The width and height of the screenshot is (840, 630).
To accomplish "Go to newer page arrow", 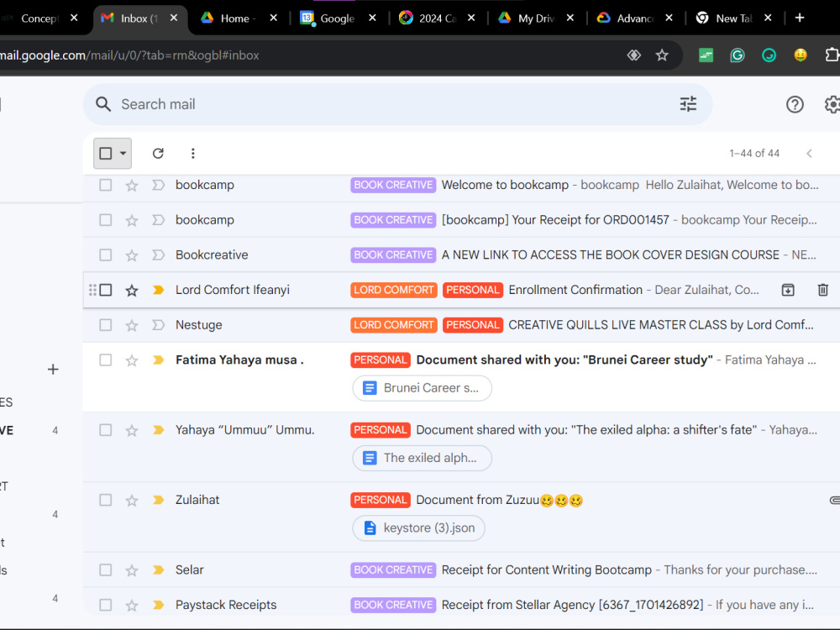I will tap(810, 153).
